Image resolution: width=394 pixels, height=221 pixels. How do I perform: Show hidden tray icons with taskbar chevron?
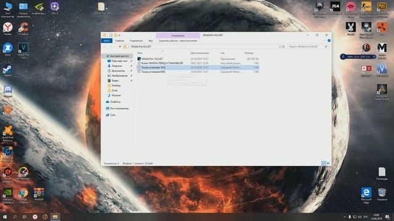[x=345, y=217]
